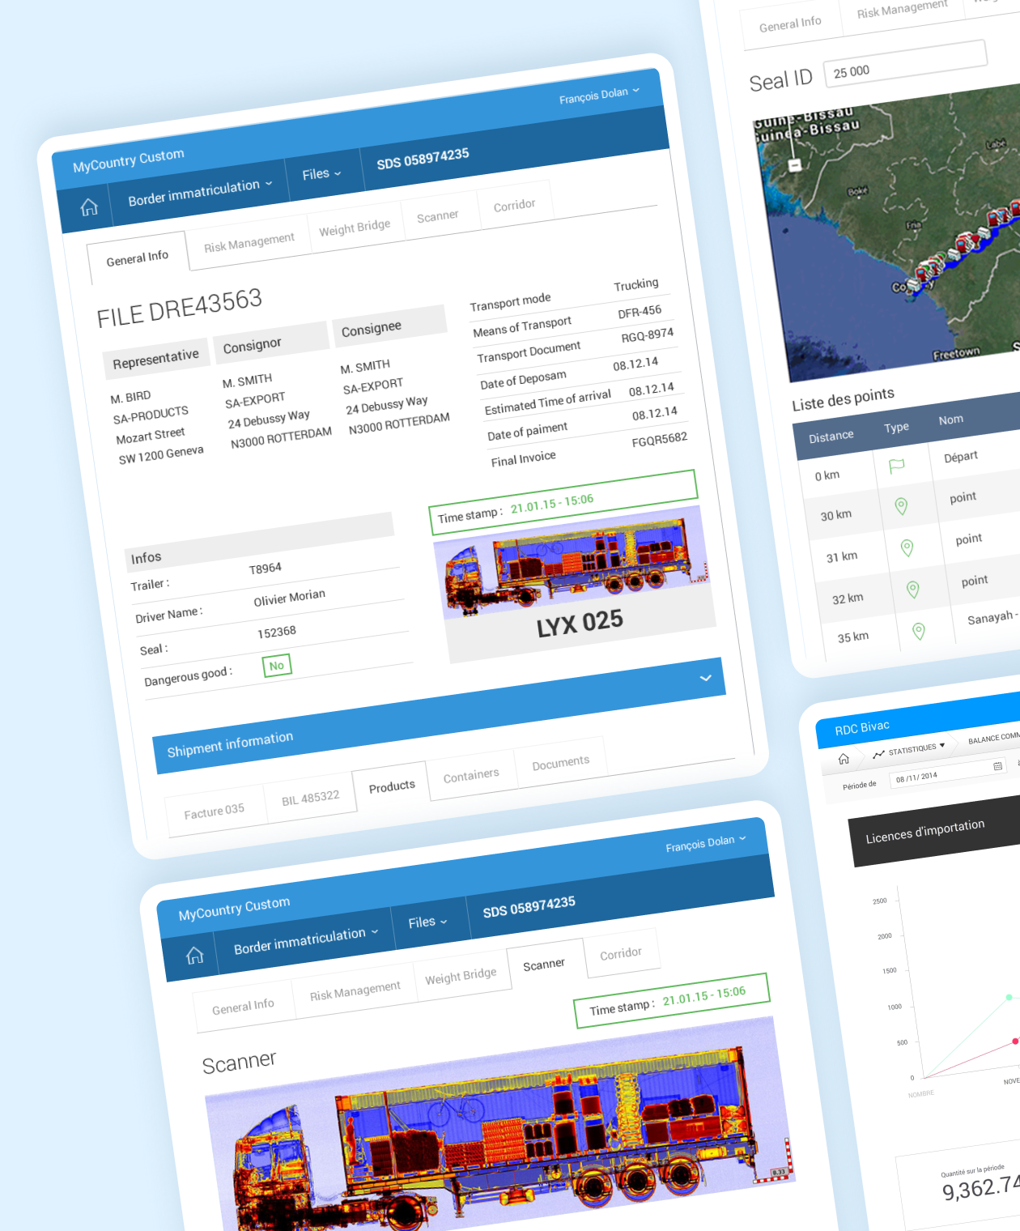The image size is (1020, 1231).
Task: Select the General Info tab in the Scanner window
Action: click(x=243, y=1006)
